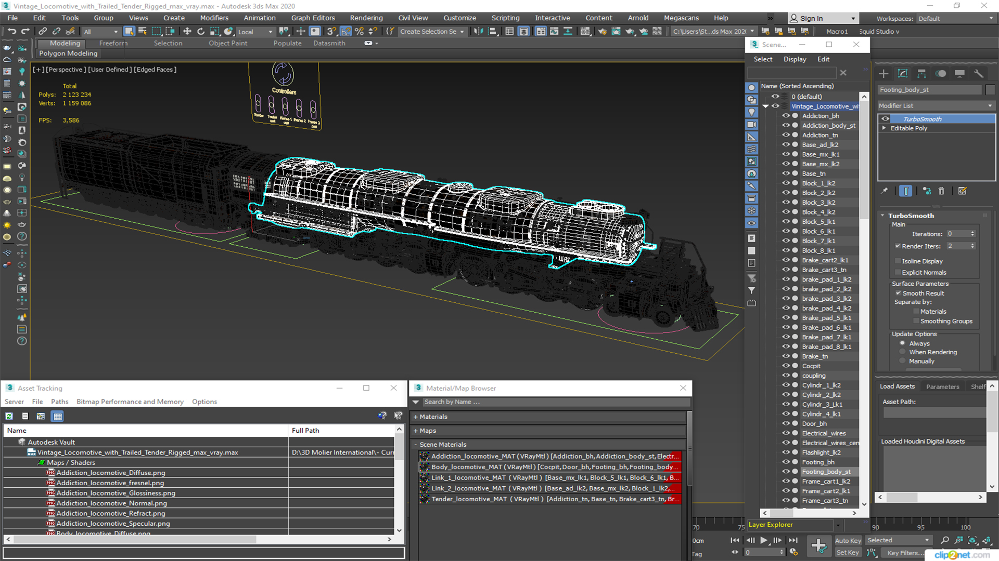Toggle visibility eye of Door_bh object

coord(786,423)
